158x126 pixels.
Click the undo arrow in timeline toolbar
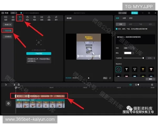click(x=6, y=85)
